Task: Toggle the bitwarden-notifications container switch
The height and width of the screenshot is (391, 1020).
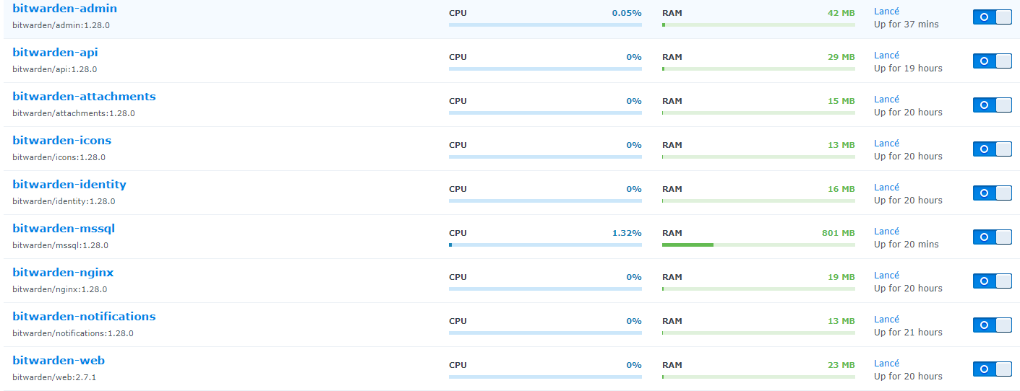Action: (992, 325)
